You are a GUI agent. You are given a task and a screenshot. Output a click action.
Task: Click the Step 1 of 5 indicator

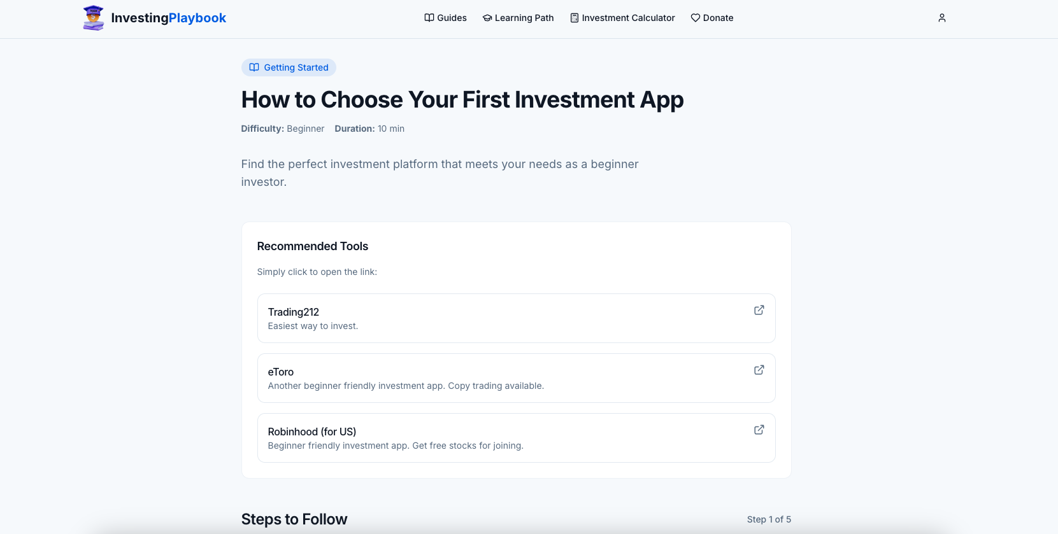(x=769, y=519)
